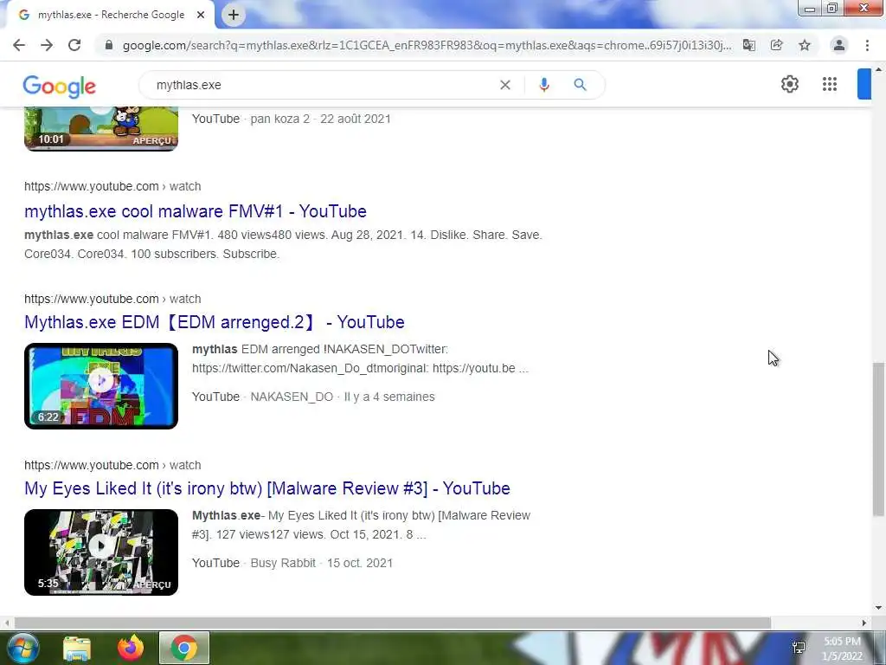Click 'Core034. 100 subscribers. Subscribe.' snippet text

coord(152,254)
